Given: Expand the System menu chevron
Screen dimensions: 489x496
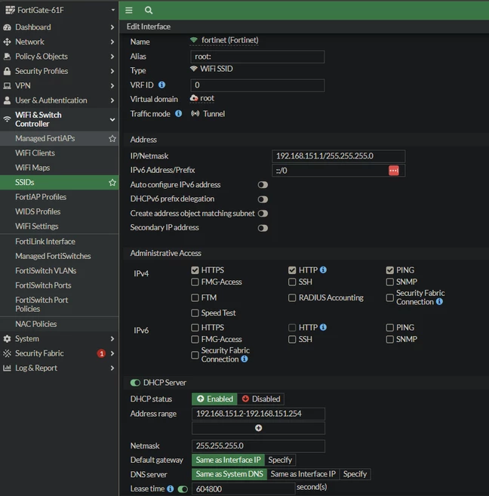Looking at the screenshot, I should tap(112, 339).
